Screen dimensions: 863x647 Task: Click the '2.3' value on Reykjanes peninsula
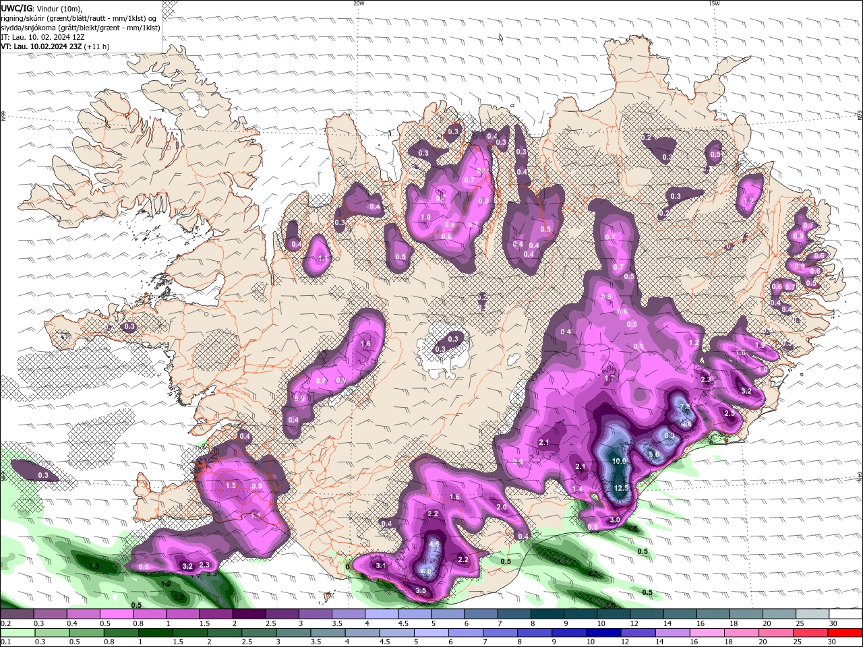(204, 565)
